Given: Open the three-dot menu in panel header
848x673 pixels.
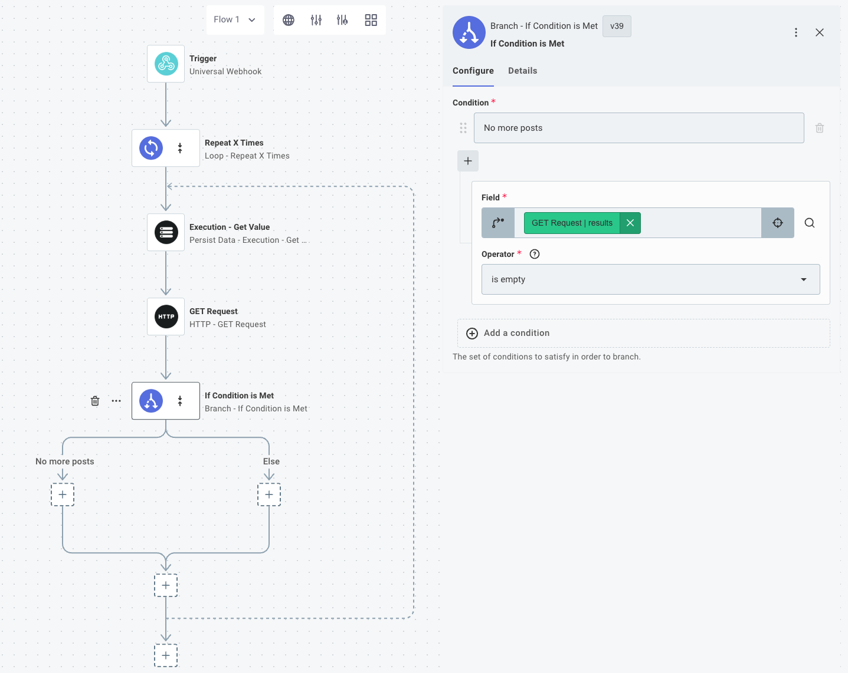Looking at the screenshot, I should [x=795, y=32].
